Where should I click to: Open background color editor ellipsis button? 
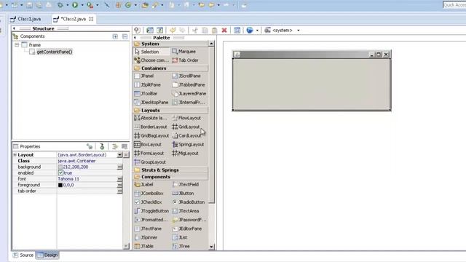(119, 167)
